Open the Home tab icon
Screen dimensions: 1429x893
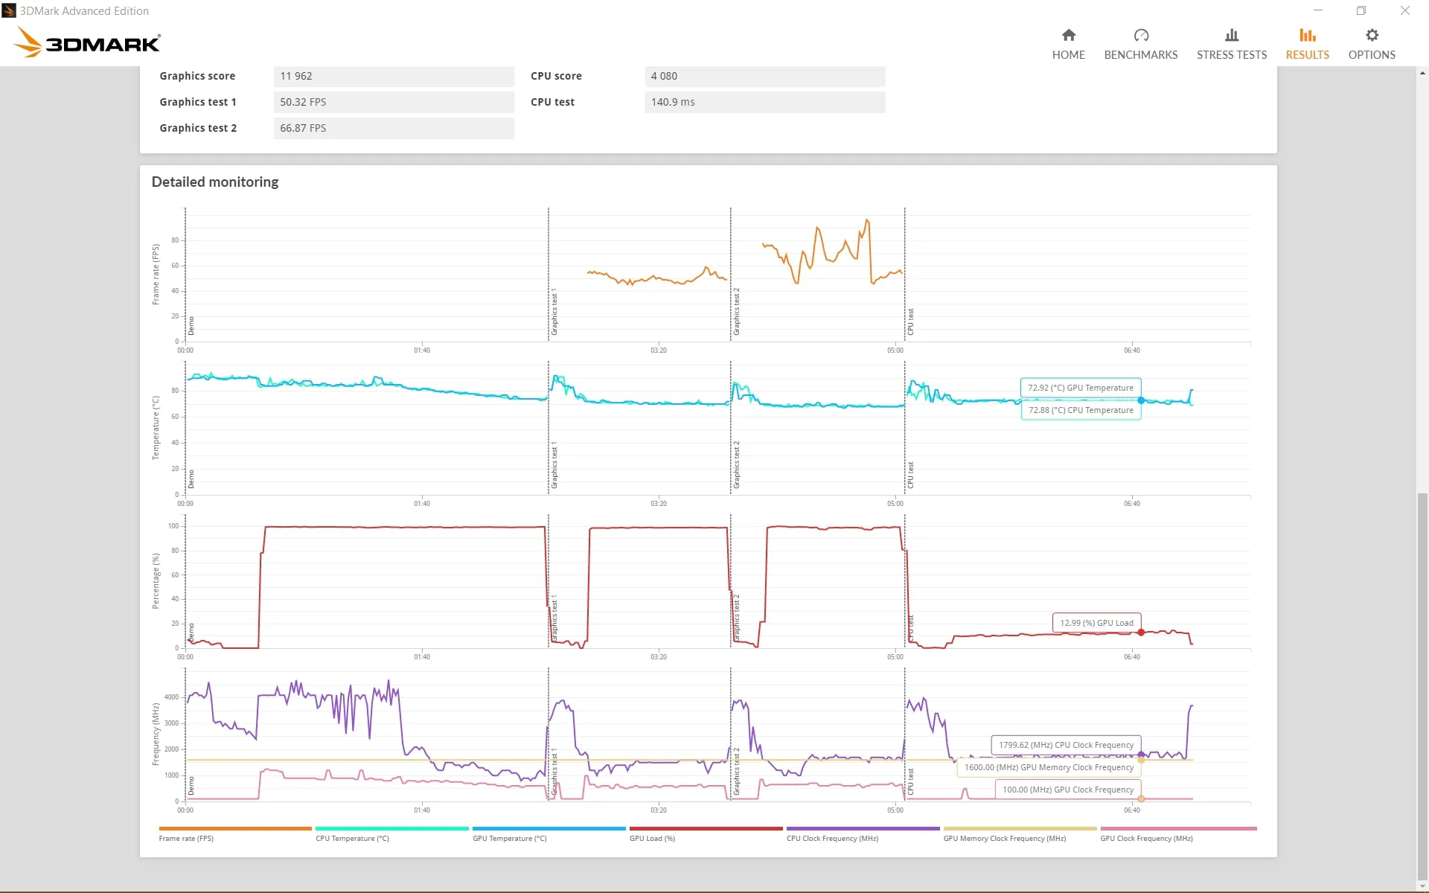(1068, 35)
